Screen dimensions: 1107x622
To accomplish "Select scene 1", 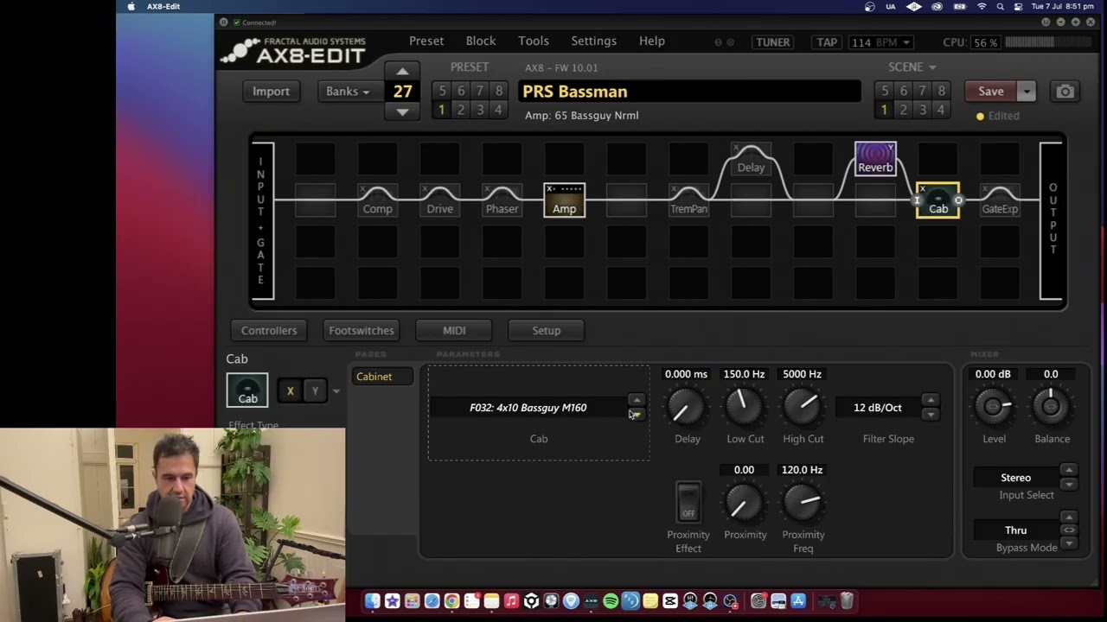I will click(884, 110).
